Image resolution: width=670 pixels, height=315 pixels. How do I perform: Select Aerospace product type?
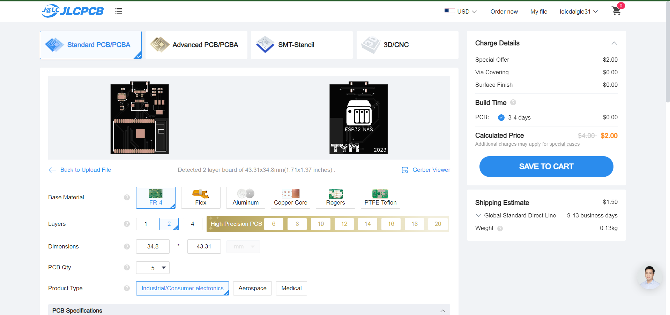click(x=252, y=288)
